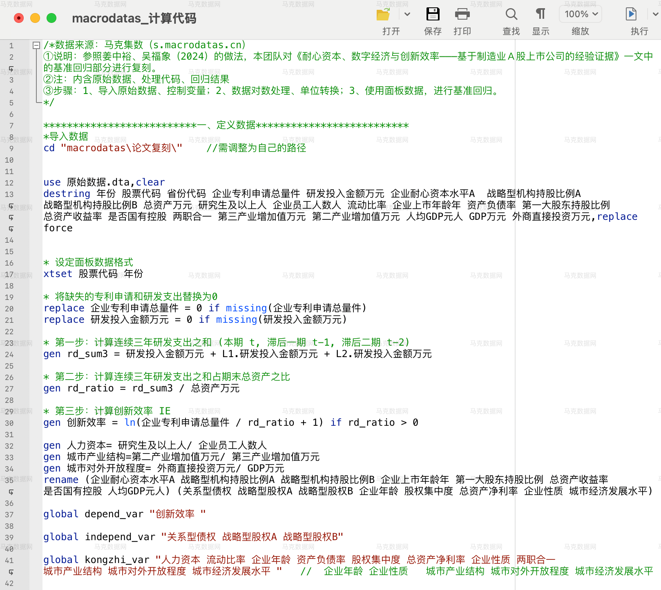Click the window title macrodatas_计算代码
This screenshot has height=590, width=661.
click(x=134, y=18)
